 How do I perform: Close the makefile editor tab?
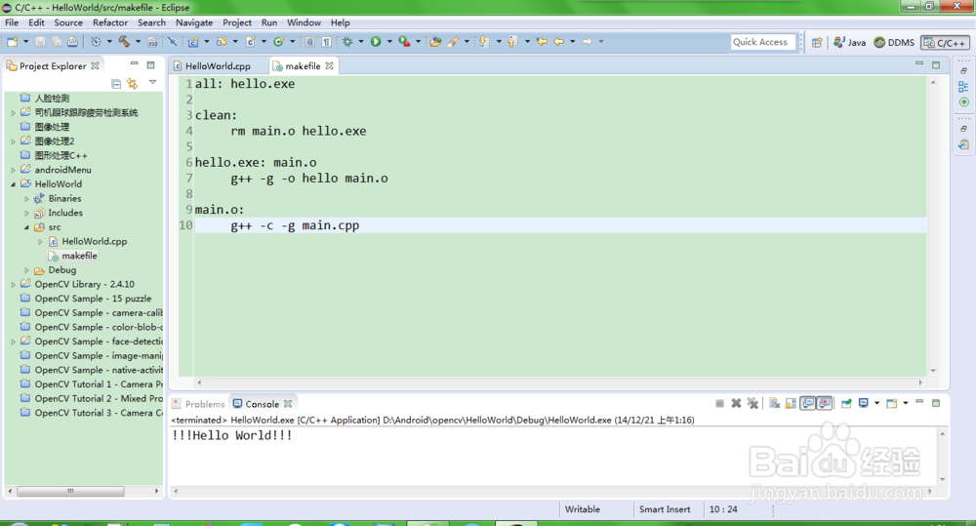(329, 65)
